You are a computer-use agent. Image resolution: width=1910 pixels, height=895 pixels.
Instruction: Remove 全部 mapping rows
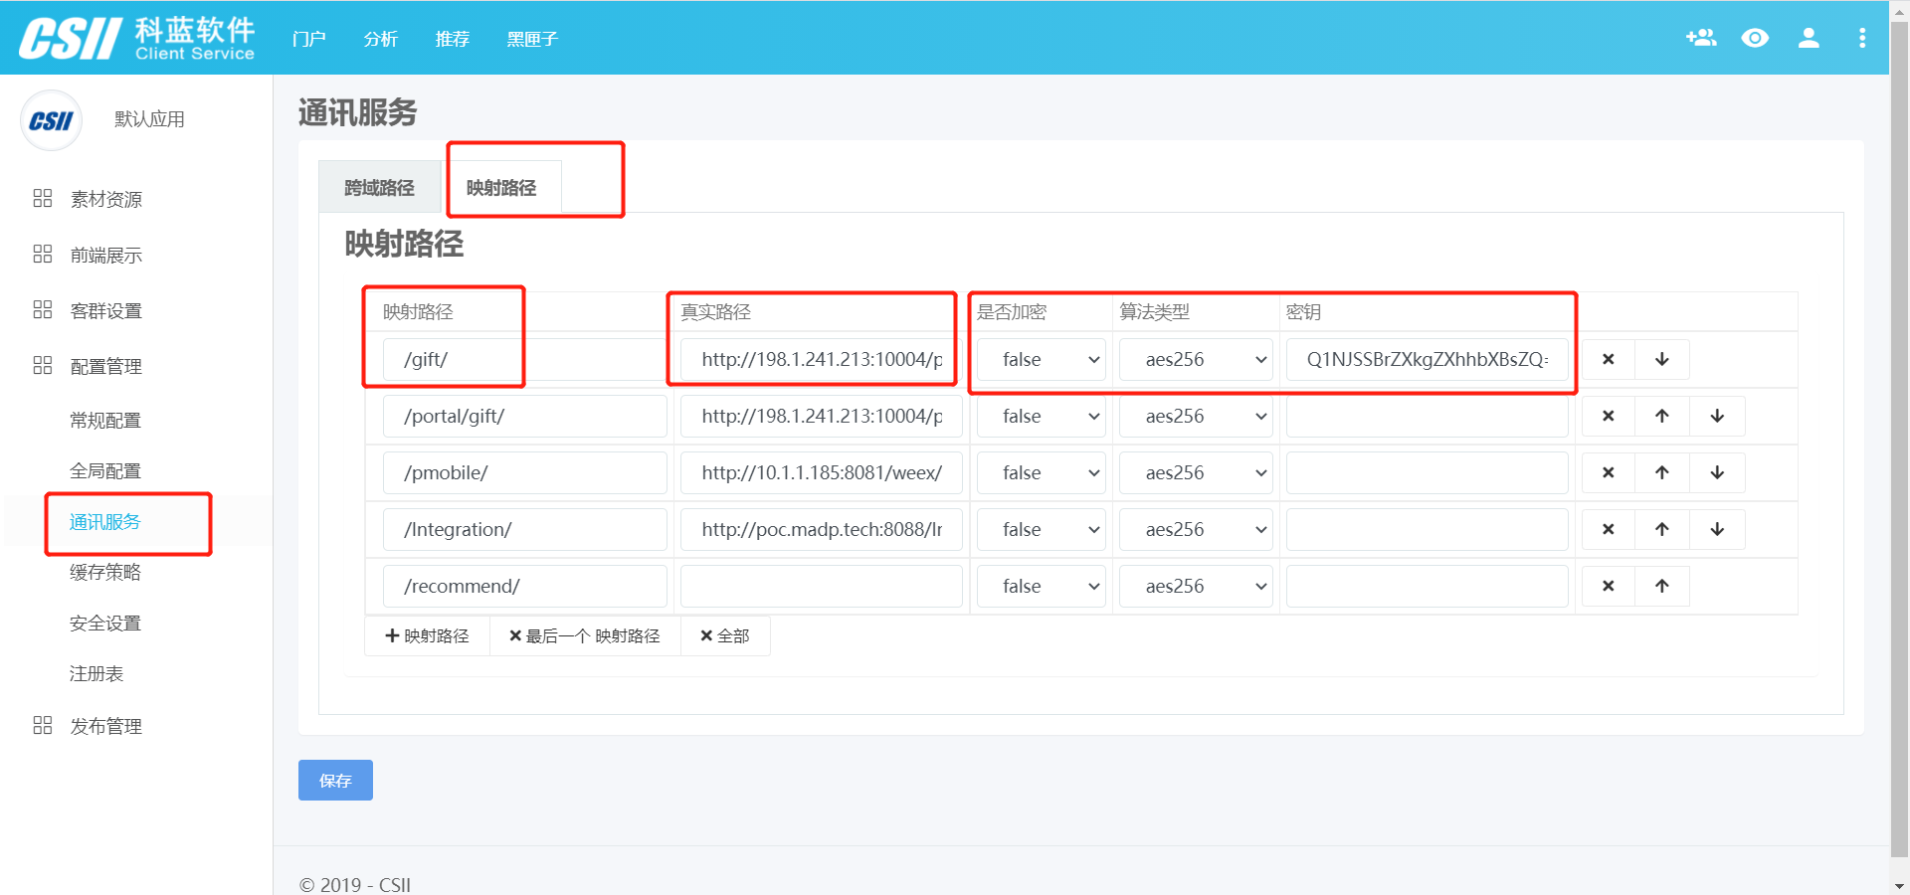(725, 635)
